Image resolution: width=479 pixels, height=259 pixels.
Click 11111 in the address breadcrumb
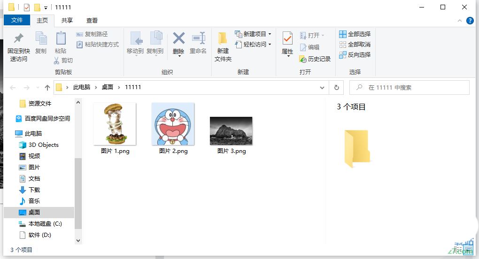click(x=133, y=87)
